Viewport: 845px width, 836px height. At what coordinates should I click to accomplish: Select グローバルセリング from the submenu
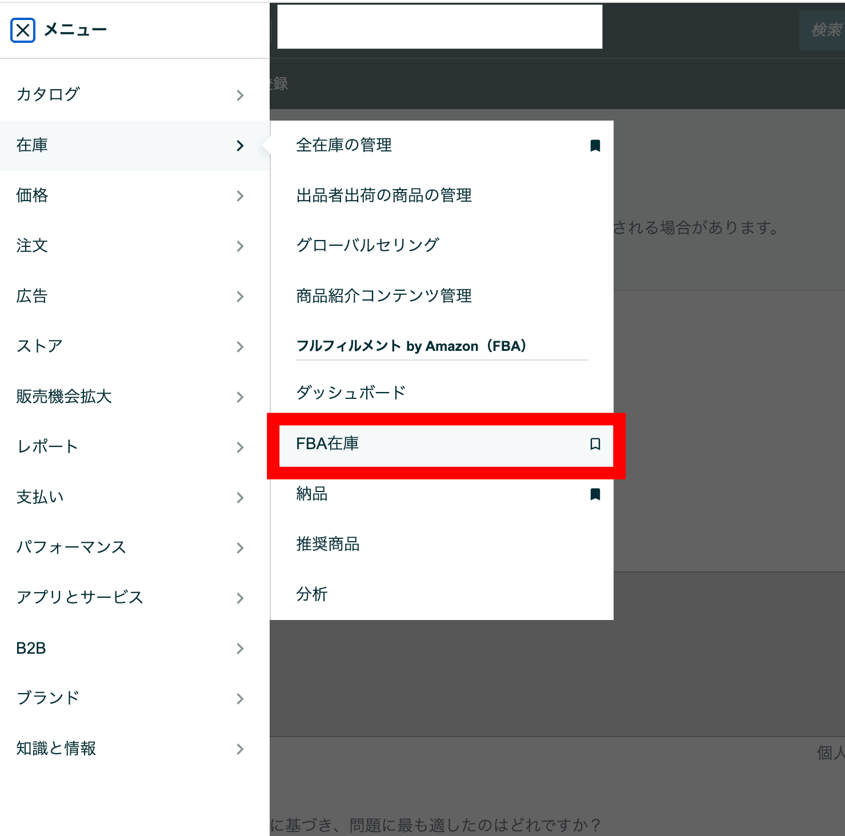pos(367,245)
